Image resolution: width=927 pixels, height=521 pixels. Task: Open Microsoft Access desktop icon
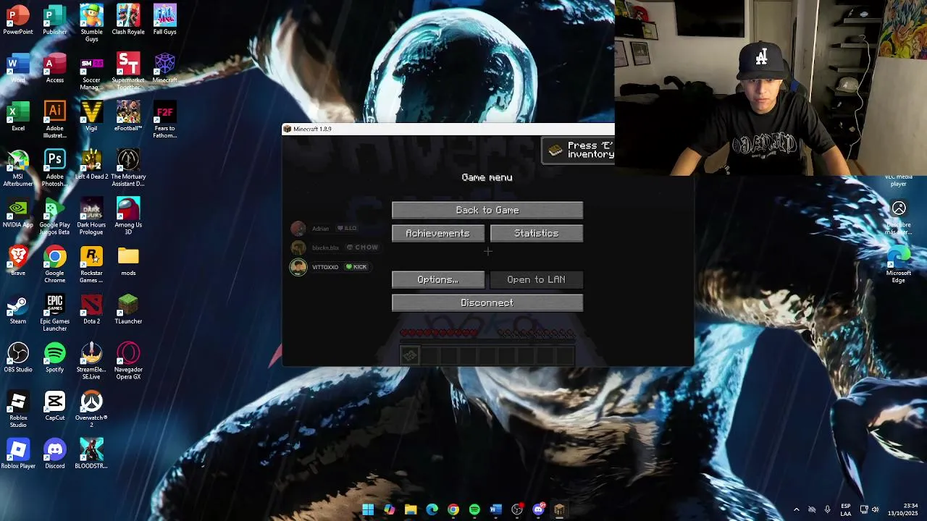click(x=55, y=68)
